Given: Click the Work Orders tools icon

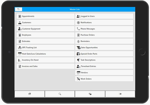Looking at the screenshot, I should (78, 79).
